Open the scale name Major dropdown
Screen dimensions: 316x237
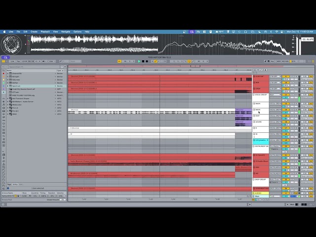coord(76,61)
